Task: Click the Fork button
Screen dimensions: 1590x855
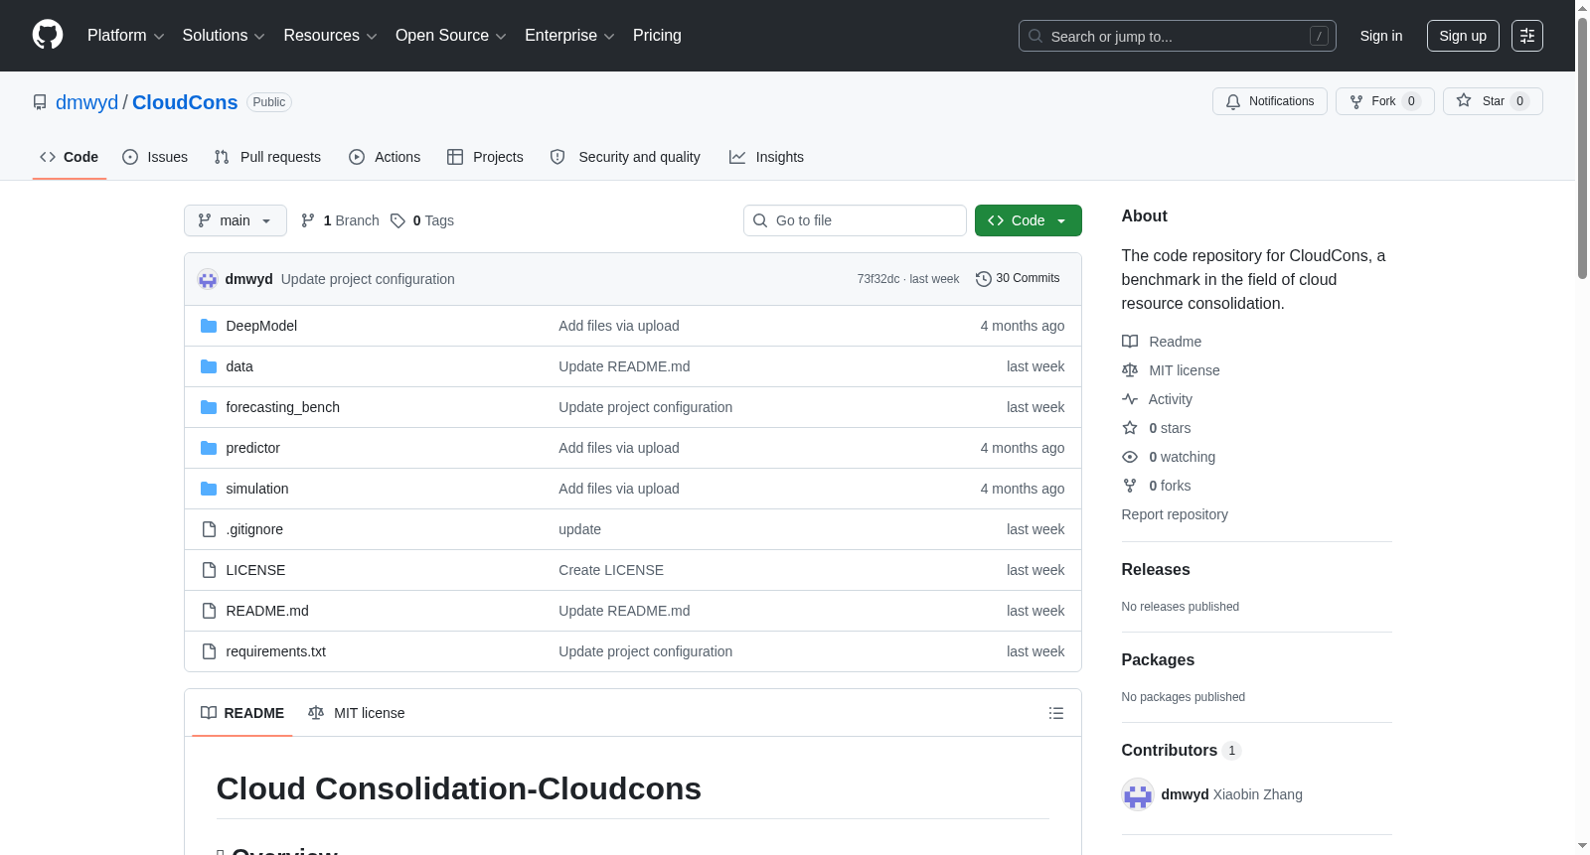Action: pyautogui.click(x=1384, y=101)
